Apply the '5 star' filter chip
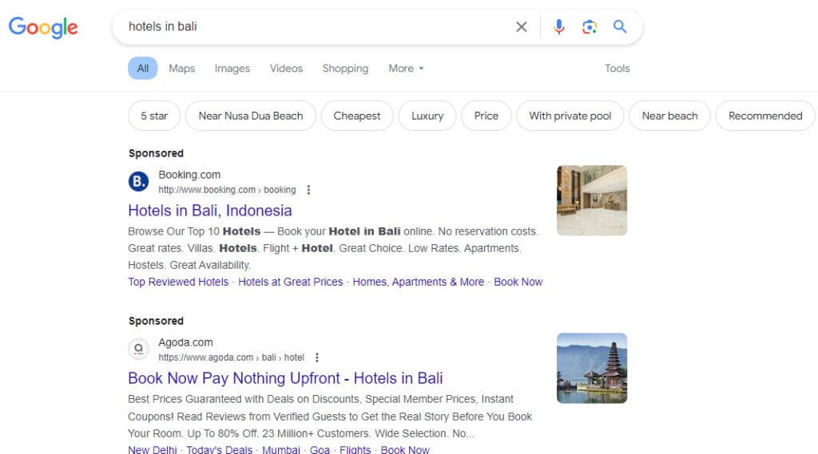The width and height of the screenshot is (818, 454). pos(154,116)
